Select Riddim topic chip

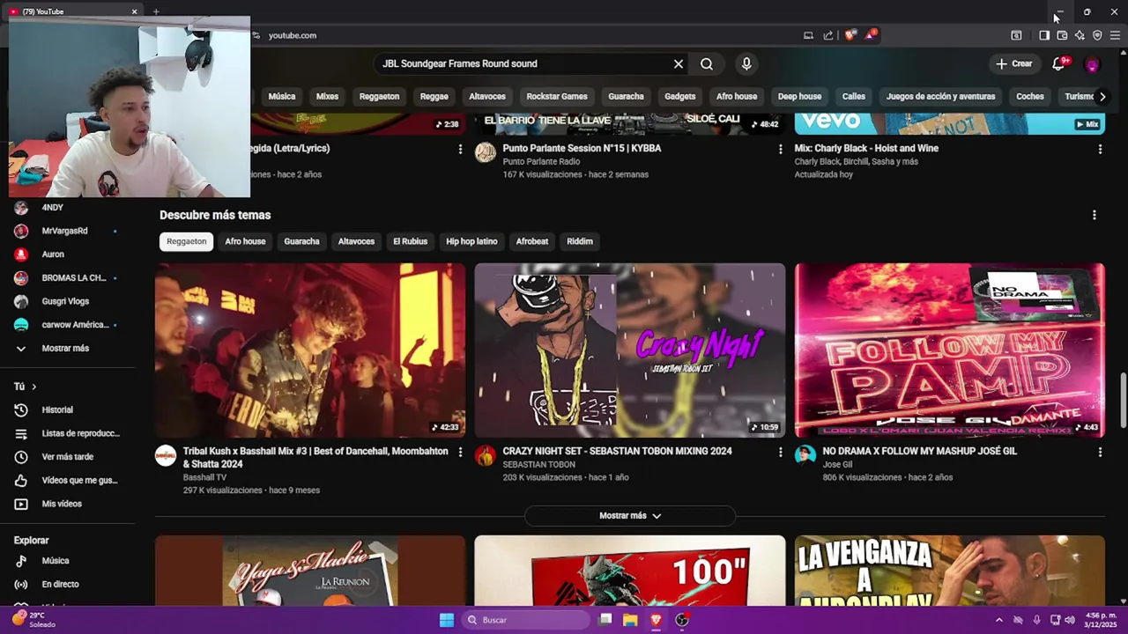(x=580, y=241)
